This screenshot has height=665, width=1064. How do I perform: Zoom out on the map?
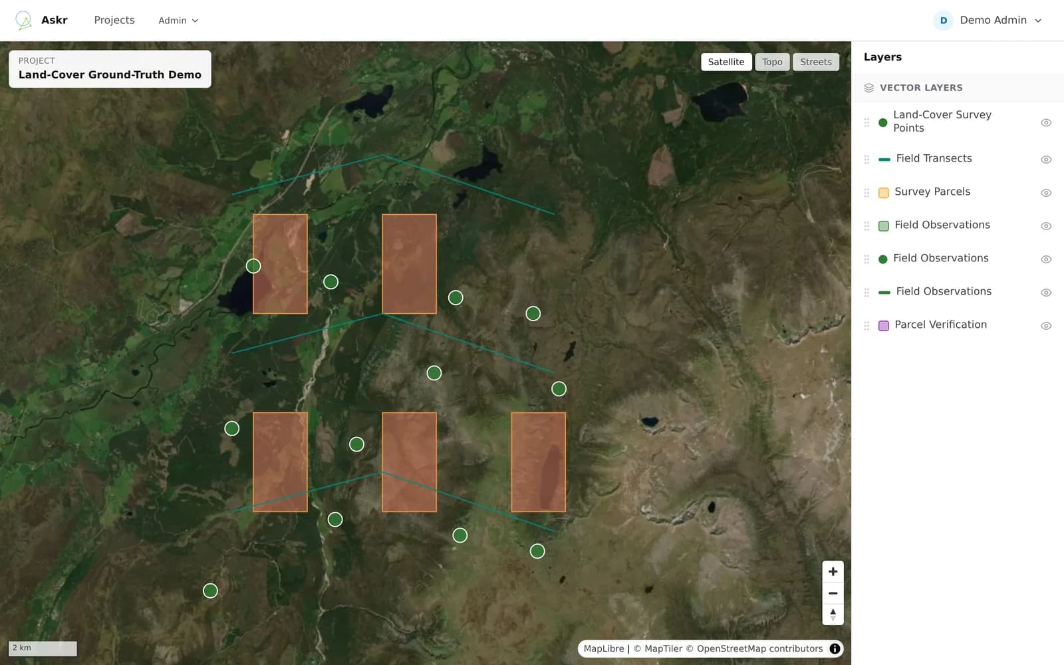point(833,593)
